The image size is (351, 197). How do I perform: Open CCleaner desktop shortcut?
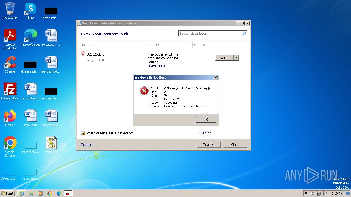click(x=10, y=65)
